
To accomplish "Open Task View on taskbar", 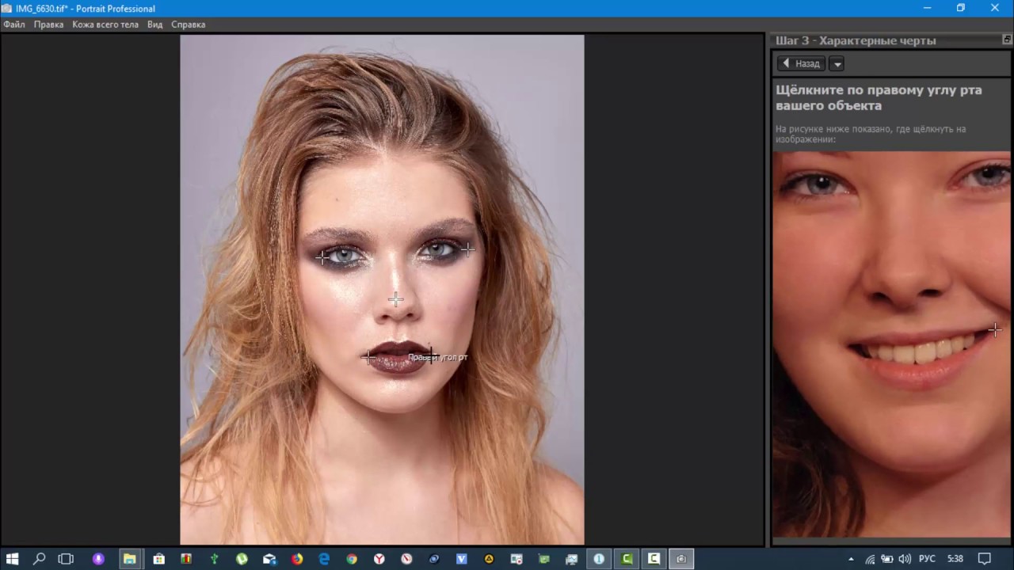I will coord(66,559).
